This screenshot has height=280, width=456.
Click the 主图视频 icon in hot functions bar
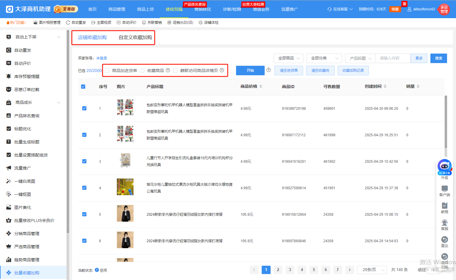93,23
